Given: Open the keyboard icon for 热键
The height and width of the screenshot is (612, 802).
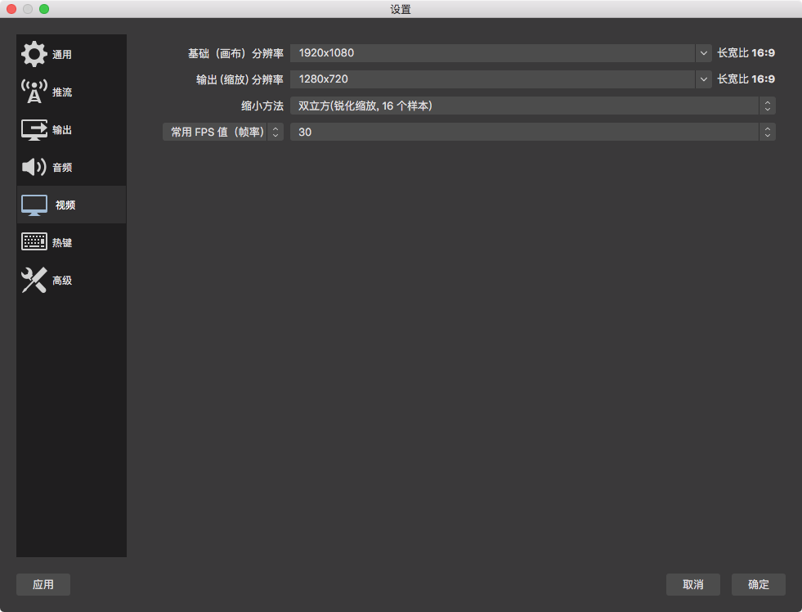Looking at the screenshot, I should tap(34, 242).
